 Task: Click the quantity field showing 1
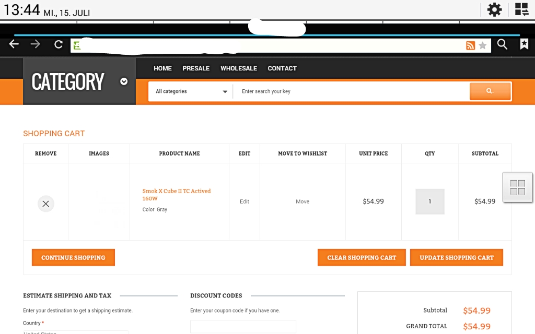click(430, 201)
